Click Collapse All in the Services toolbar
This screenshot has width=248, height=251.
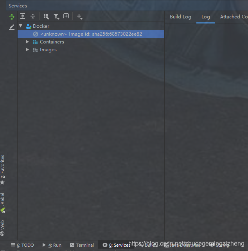coord(33,16)
